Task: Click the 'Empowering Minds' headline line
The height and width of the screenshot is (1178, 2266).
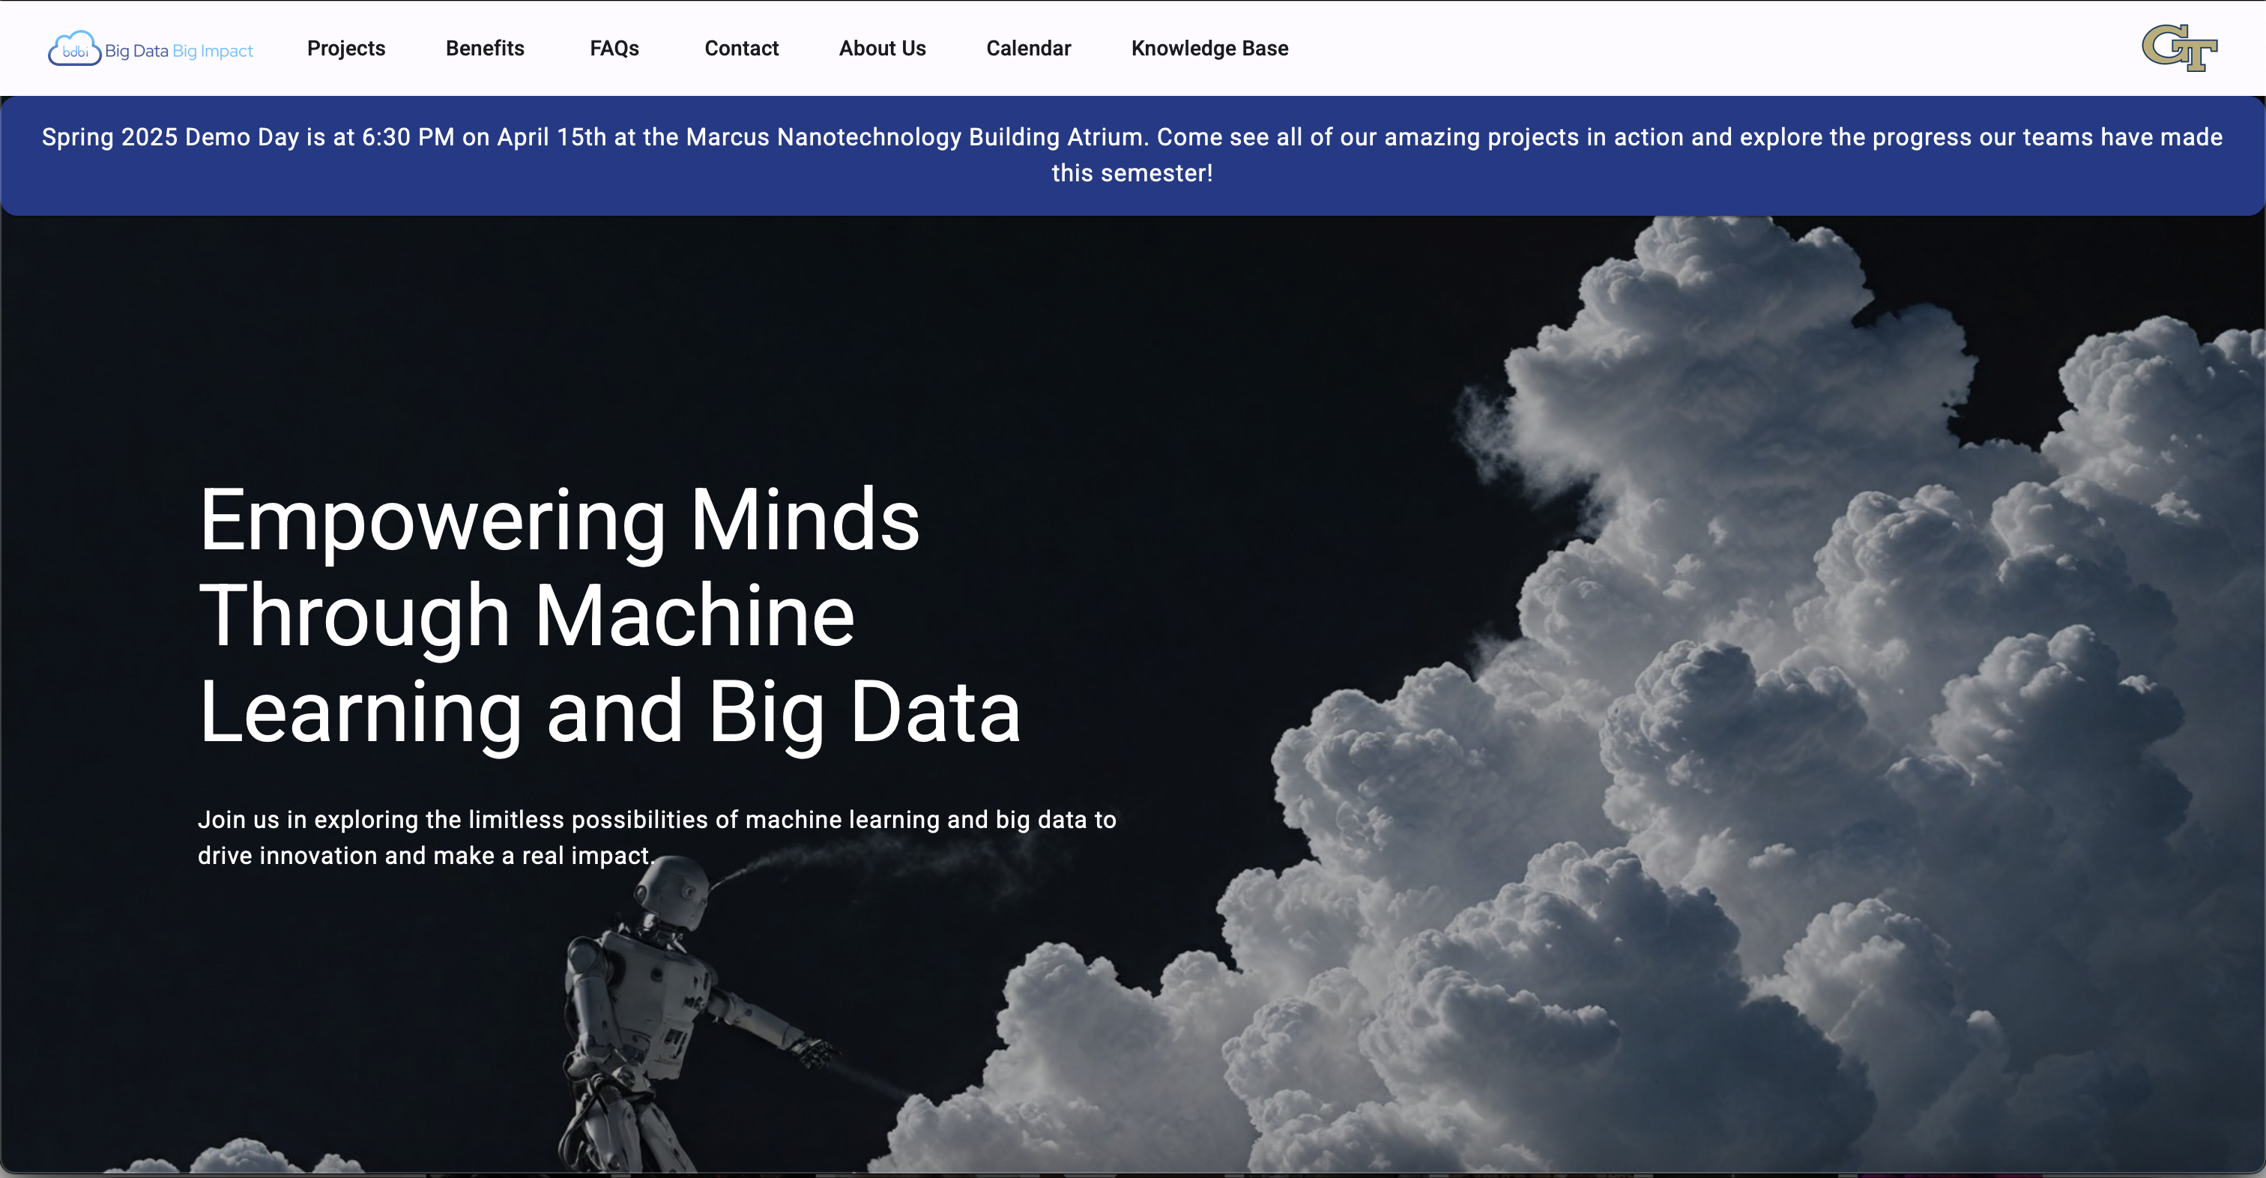Action: [558, 521]
